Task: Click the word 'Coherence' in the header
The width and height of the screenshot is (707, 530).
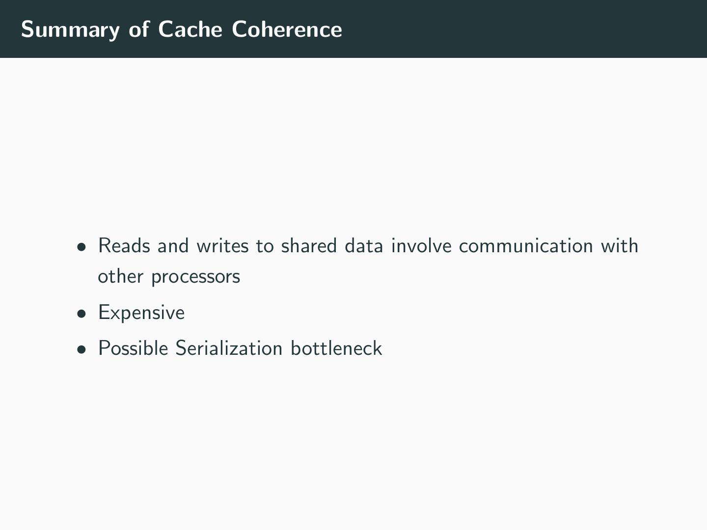Action: 287,29
